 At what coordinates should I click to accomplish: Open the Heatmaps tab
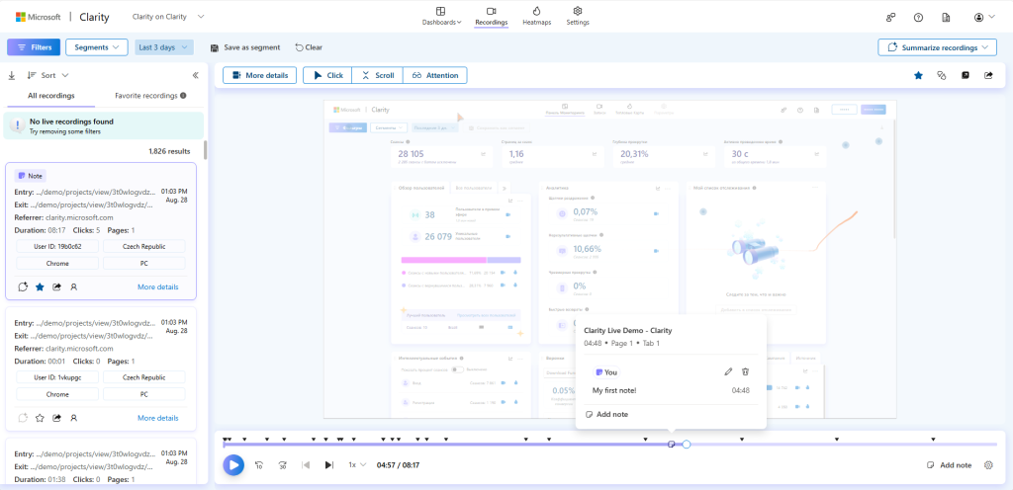(536, 16)
